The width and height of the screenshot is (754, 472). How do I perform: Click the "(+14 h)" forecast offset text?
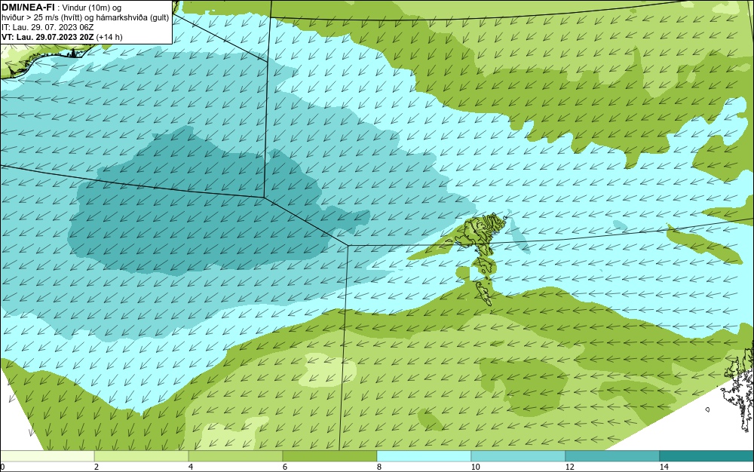(109, 37)
